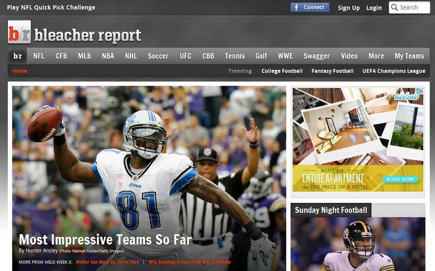Open the MLB menu item
Viewport: 435px width, 271px height.
pos(84,56)
